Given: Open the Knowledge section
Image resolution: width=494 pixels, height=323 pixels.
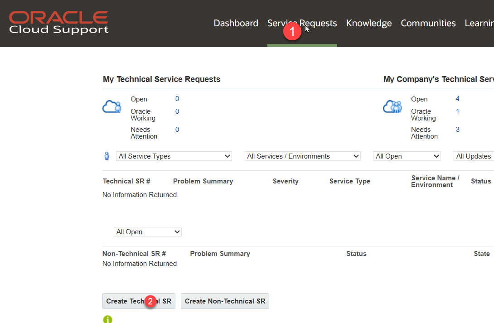Looking at the screenshot, I should click(368, 23).
